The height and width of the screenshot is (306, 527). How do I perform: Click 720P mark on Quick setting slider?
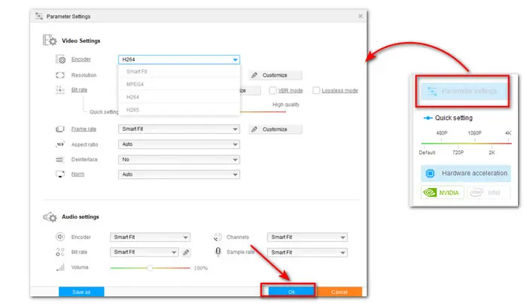tap(458, 153)
